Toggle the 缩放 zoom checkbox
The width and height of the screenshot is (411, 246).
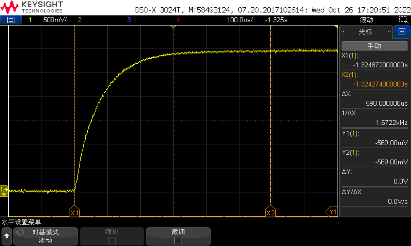click(112, 240)
